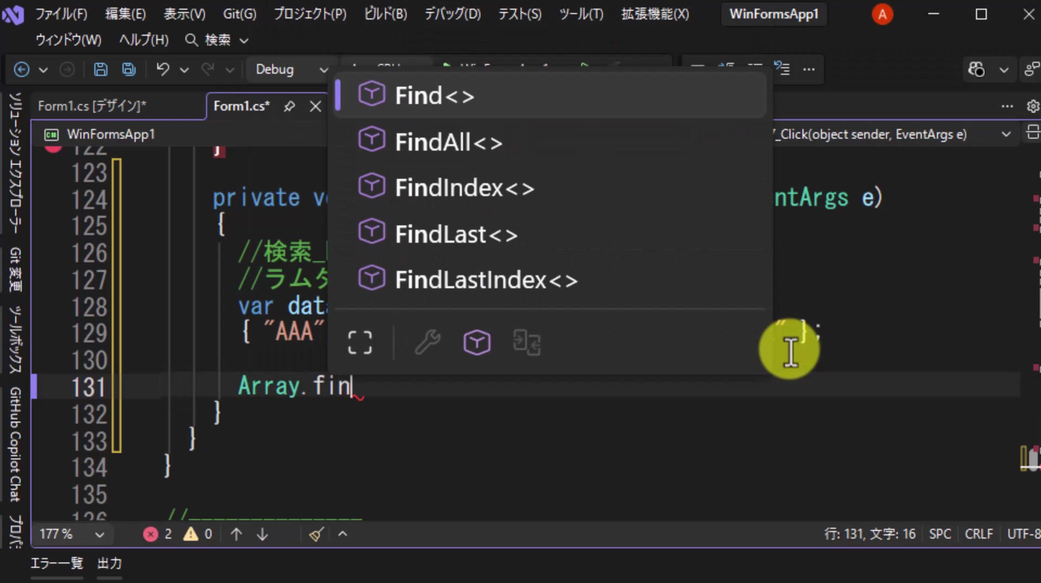Screen dimensions: 1041x583
Task: Toggle the properties wrench filter in IntelliSense
Action: point(428,342)
